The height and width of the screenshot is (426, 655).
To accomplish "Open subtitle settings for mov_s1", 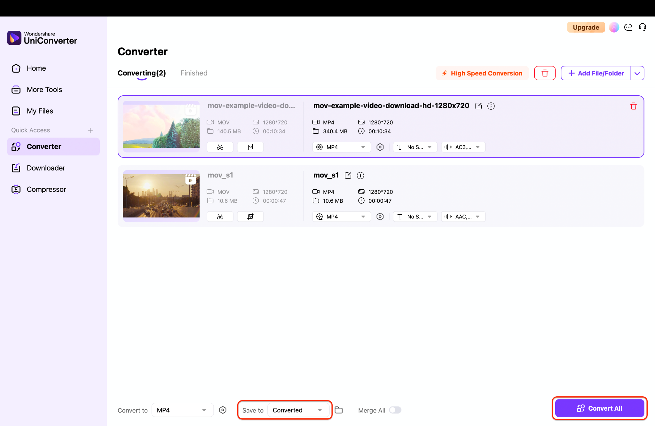I will (x=415, y=217).
